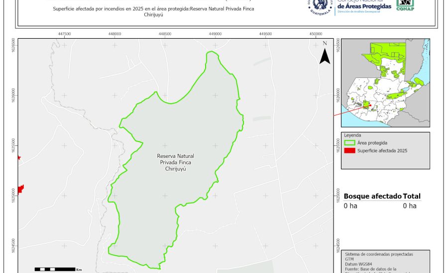Open the Guatemala inset overview map
The height and width of the screenshot is (273, 448).
(x=386, y=83)
